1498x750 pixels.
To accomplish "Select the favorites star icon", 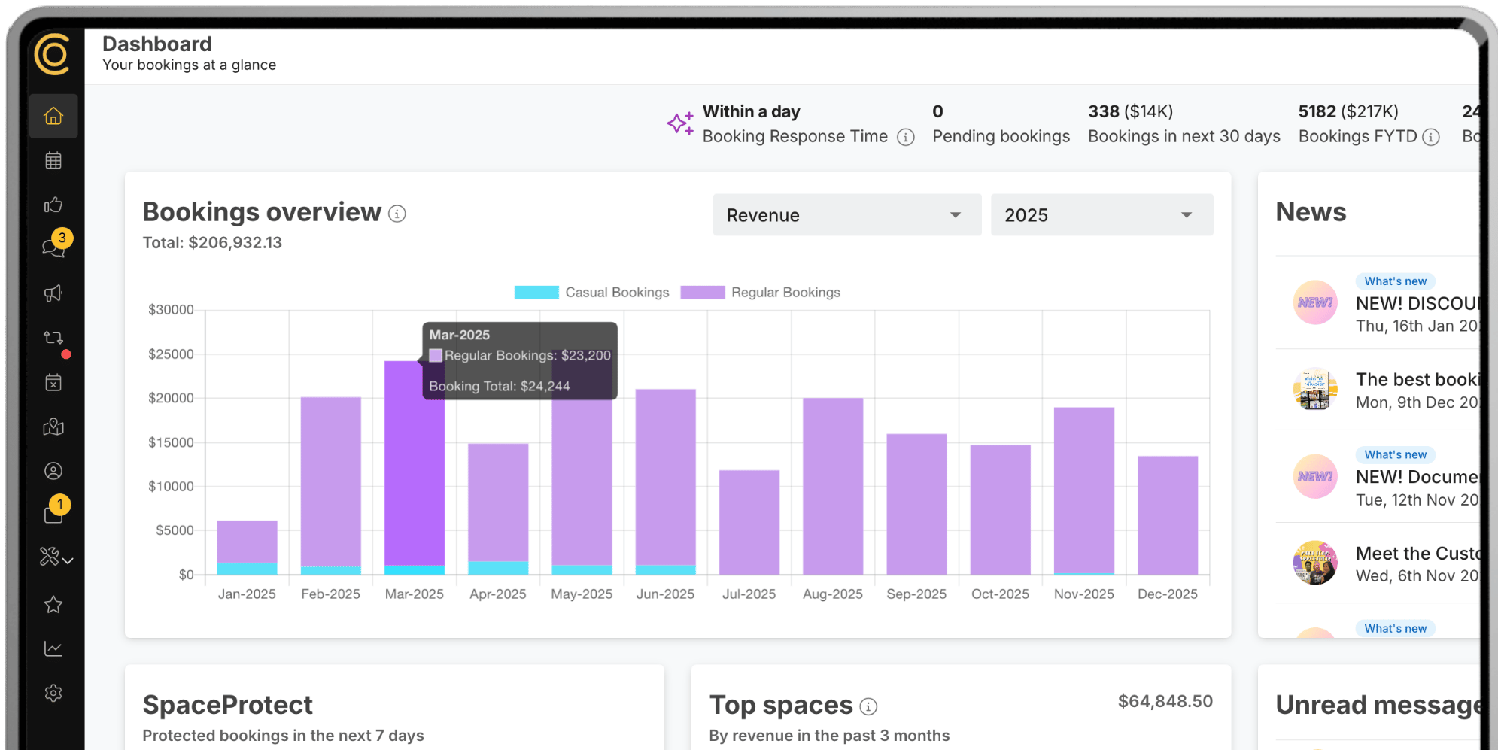I will point(53,604).
